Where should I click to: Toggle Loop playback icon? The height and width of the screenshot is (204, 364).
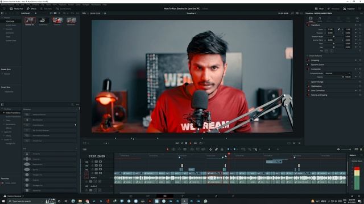201,143
